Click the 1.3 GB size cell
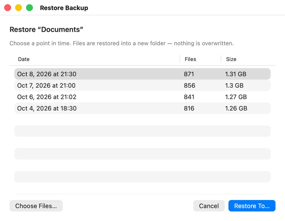This screenshot has height=221, width=285. [234, 85]
